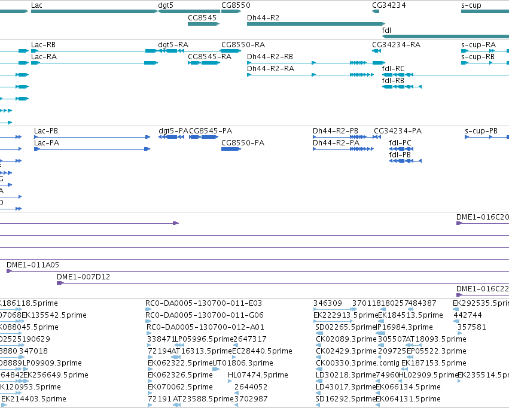Select EST LD30218.3prime
The height and width of the screenshot is (408, 509).
click(x=346, y=375)
